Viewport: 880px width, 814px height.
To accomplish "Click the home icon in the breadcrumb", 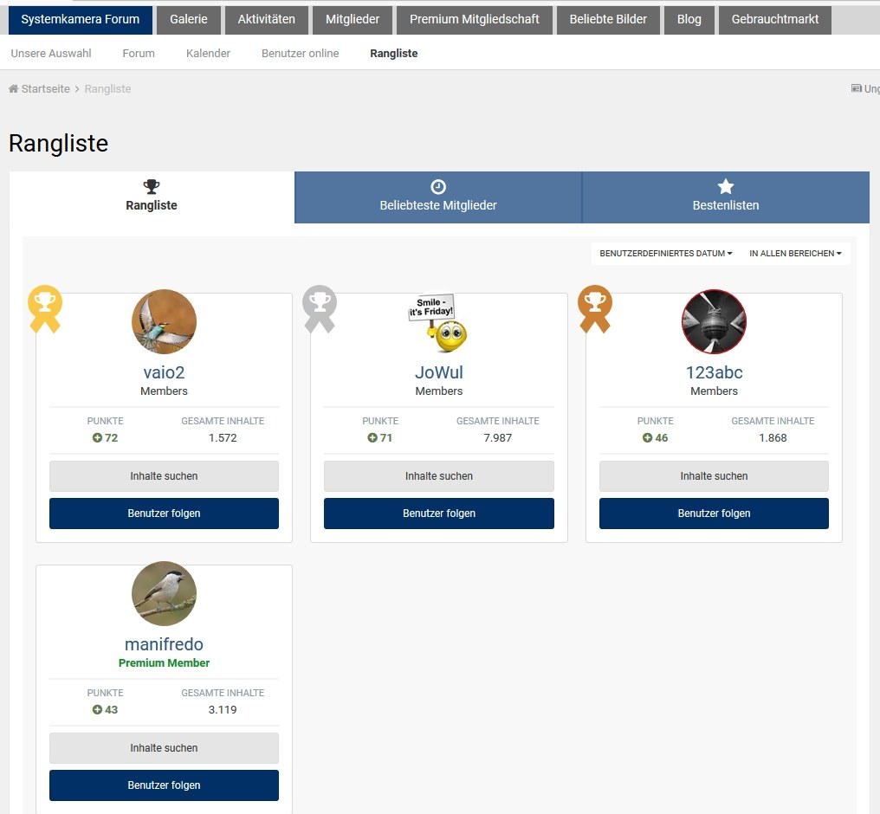I will (x=14, y=89).
